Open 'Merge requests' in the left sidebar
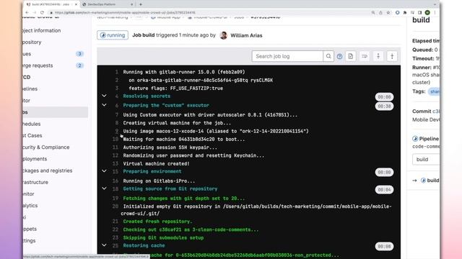The image size is (462, 259). pyautogui.click(x=38, y=65)
